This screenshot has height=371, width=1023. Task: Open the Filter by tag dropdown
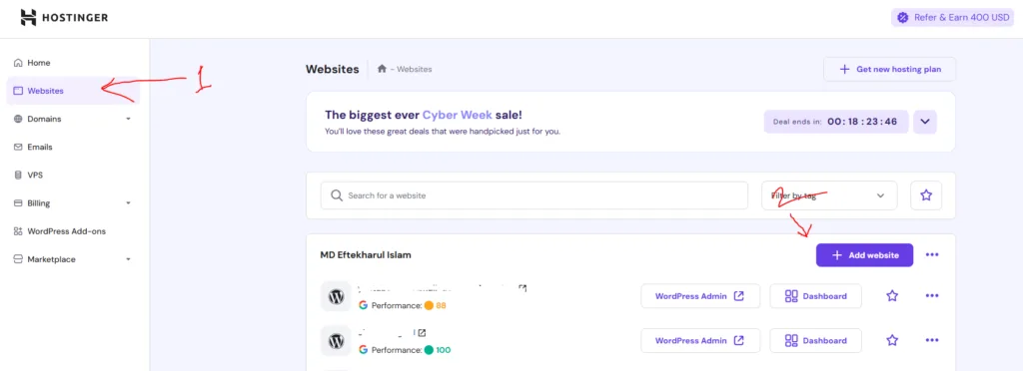829,195
